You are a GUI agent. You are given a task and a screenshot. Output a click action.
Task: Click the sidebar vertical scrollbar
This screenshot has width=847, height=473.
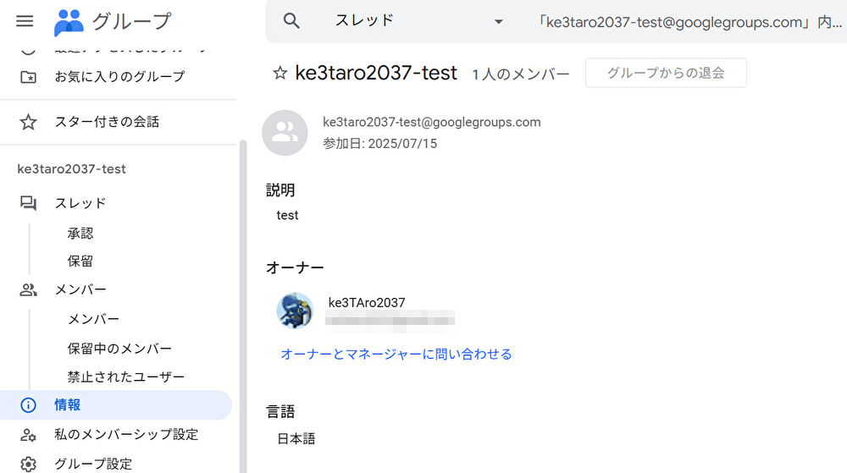point(243,306)
